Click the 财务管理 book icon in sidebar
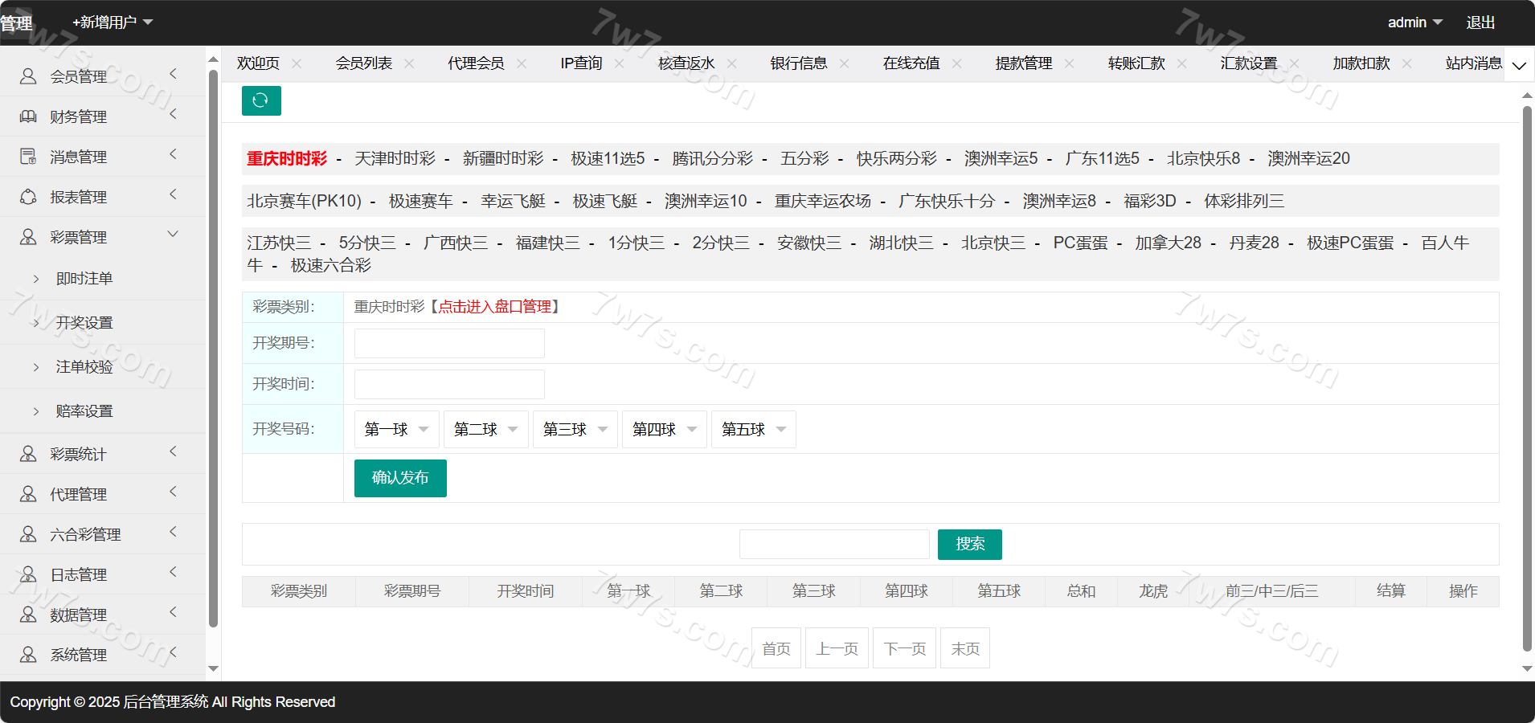 (28, 116)
